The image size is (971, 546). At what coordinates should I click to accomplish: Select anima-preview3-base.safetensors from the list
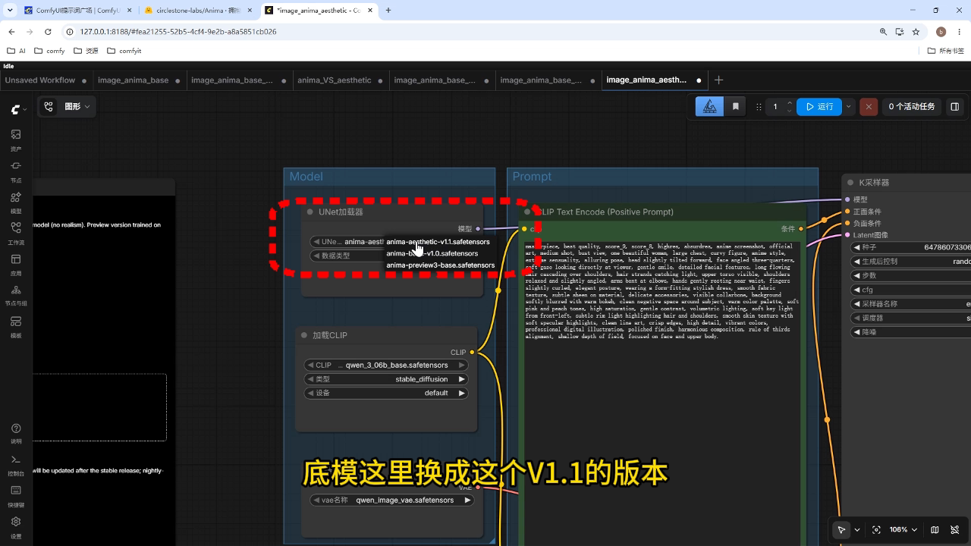click(x=440, y=265)
